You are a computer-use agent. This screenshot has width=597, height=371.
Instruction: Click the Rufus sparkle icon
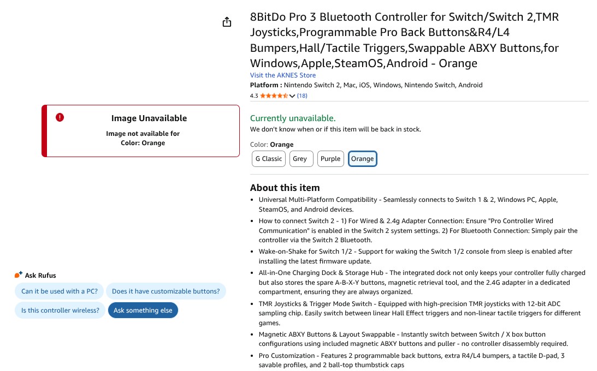coord(19,275)
